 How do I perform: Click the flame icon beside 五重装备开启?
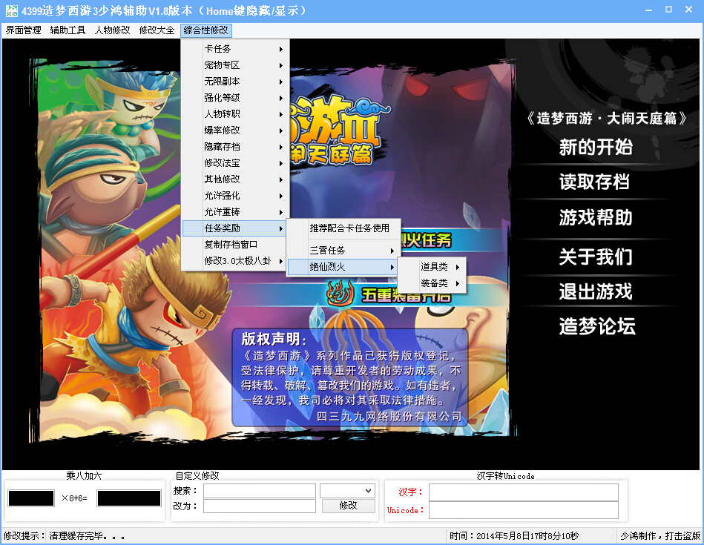tap(341, 293)
